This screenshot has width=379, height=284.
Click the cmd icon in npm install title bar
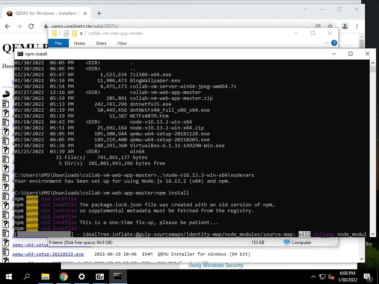click(20, 54)
